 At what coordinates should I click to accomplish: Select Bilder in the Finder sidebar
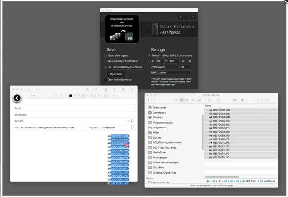(x=156, y=132)
